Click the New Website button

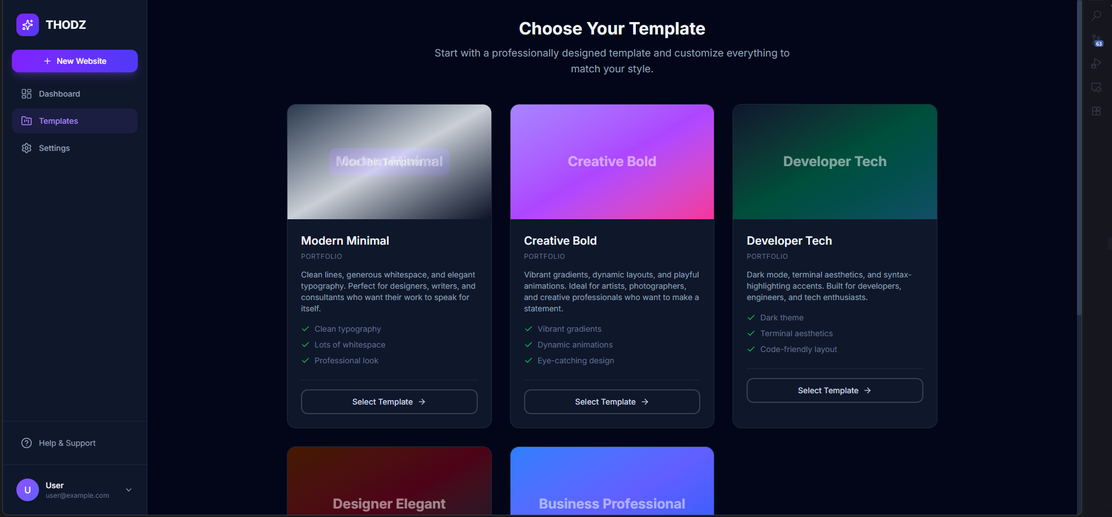(x=75, y=61)
